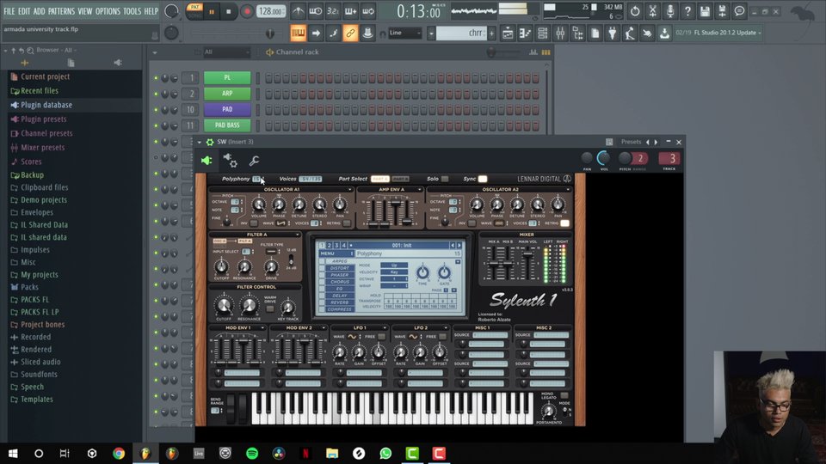Viewport: 826px width, 464px height.
Task: Open the TOOLS menu
Action: click(x=133, y=11)
